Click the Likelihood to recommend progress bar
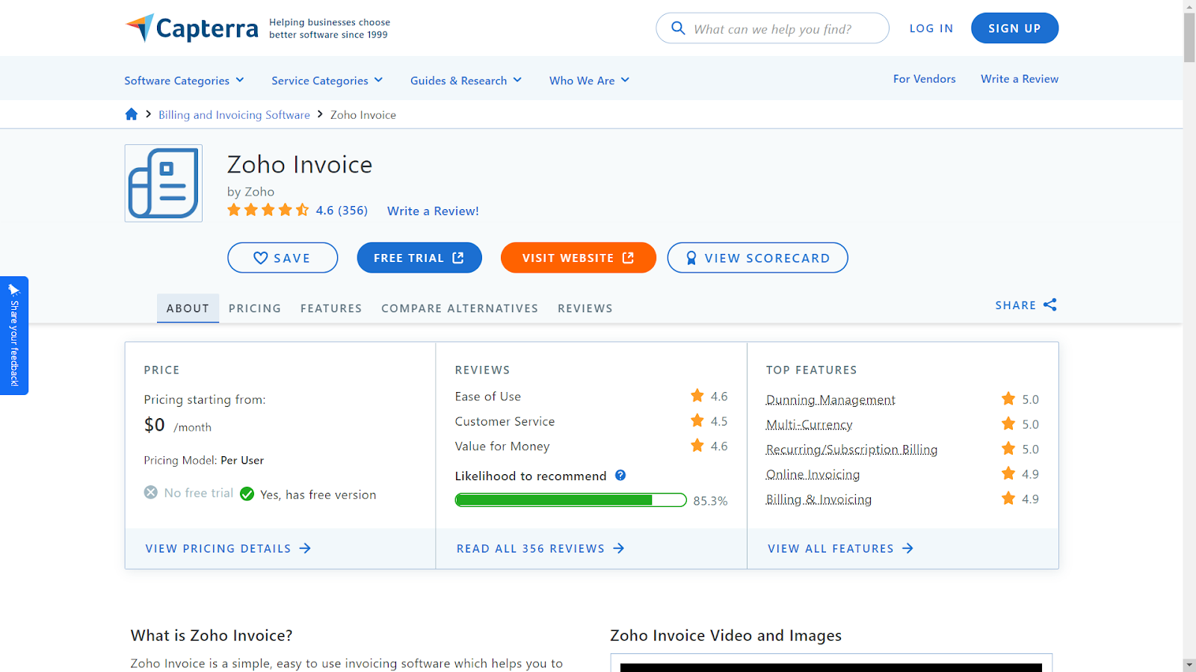1196x672 pixels. coord(571,500)
